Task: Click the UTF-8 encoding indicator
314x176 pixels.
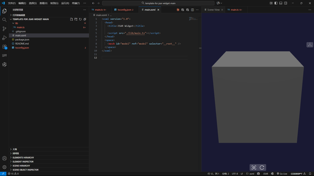Action: pos(235,173)
